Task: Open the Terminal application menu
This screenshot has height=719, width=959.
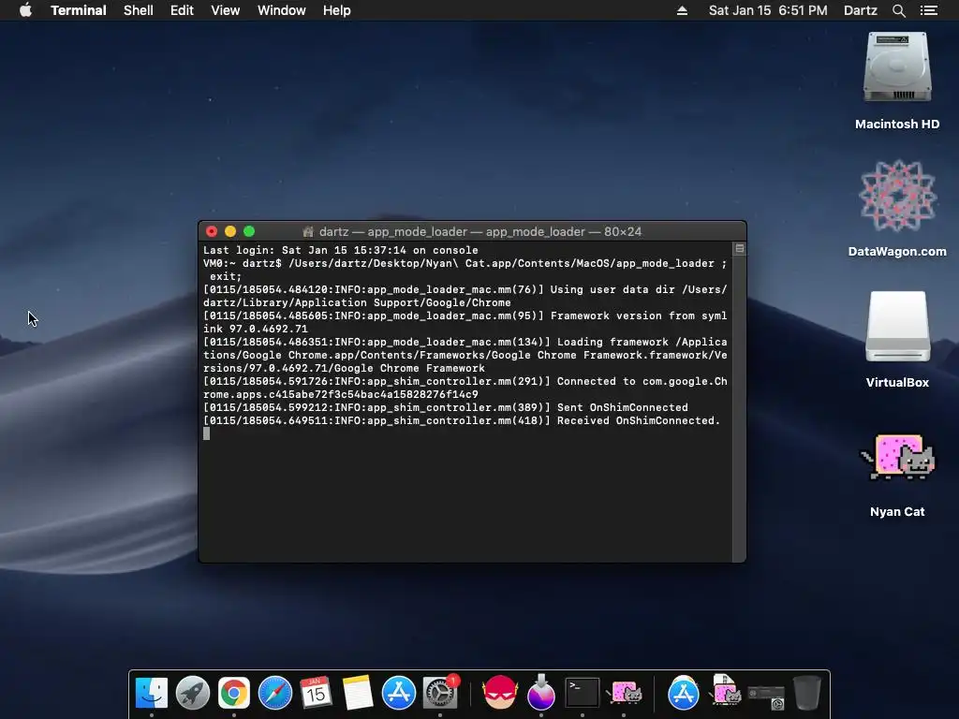Action: (79, 10)
